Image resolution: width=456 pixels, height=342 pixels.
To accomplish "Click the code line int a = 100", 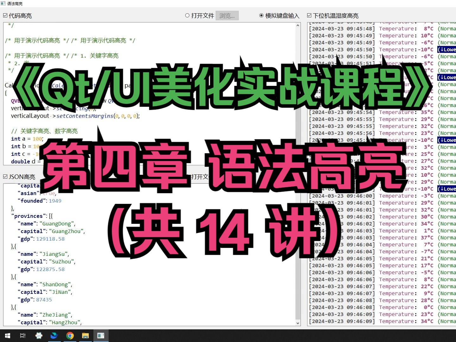I will (x=27, y=139).
